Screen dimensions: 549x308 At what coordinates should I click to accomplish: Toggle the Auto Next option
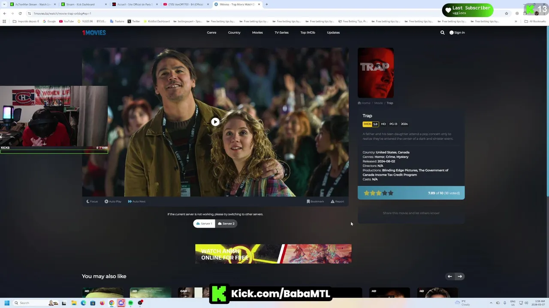(137, 201)
